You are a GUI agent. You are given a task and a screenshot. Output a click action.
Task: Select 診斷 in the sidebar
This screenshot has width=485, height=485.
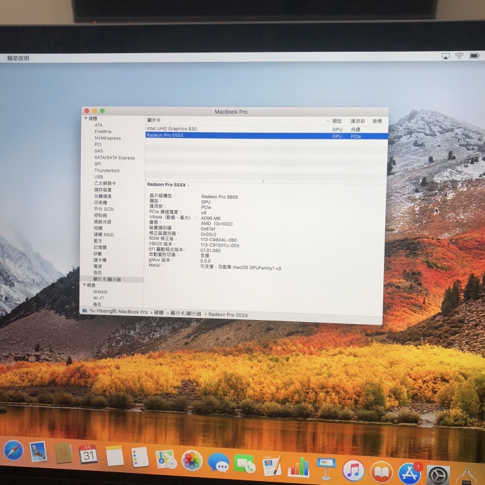(98, 254)
